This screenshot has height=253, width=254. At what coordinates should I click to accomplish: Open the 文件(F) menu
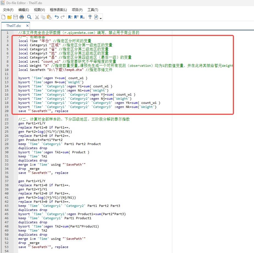pyautogui.click(x=8, y=10)
